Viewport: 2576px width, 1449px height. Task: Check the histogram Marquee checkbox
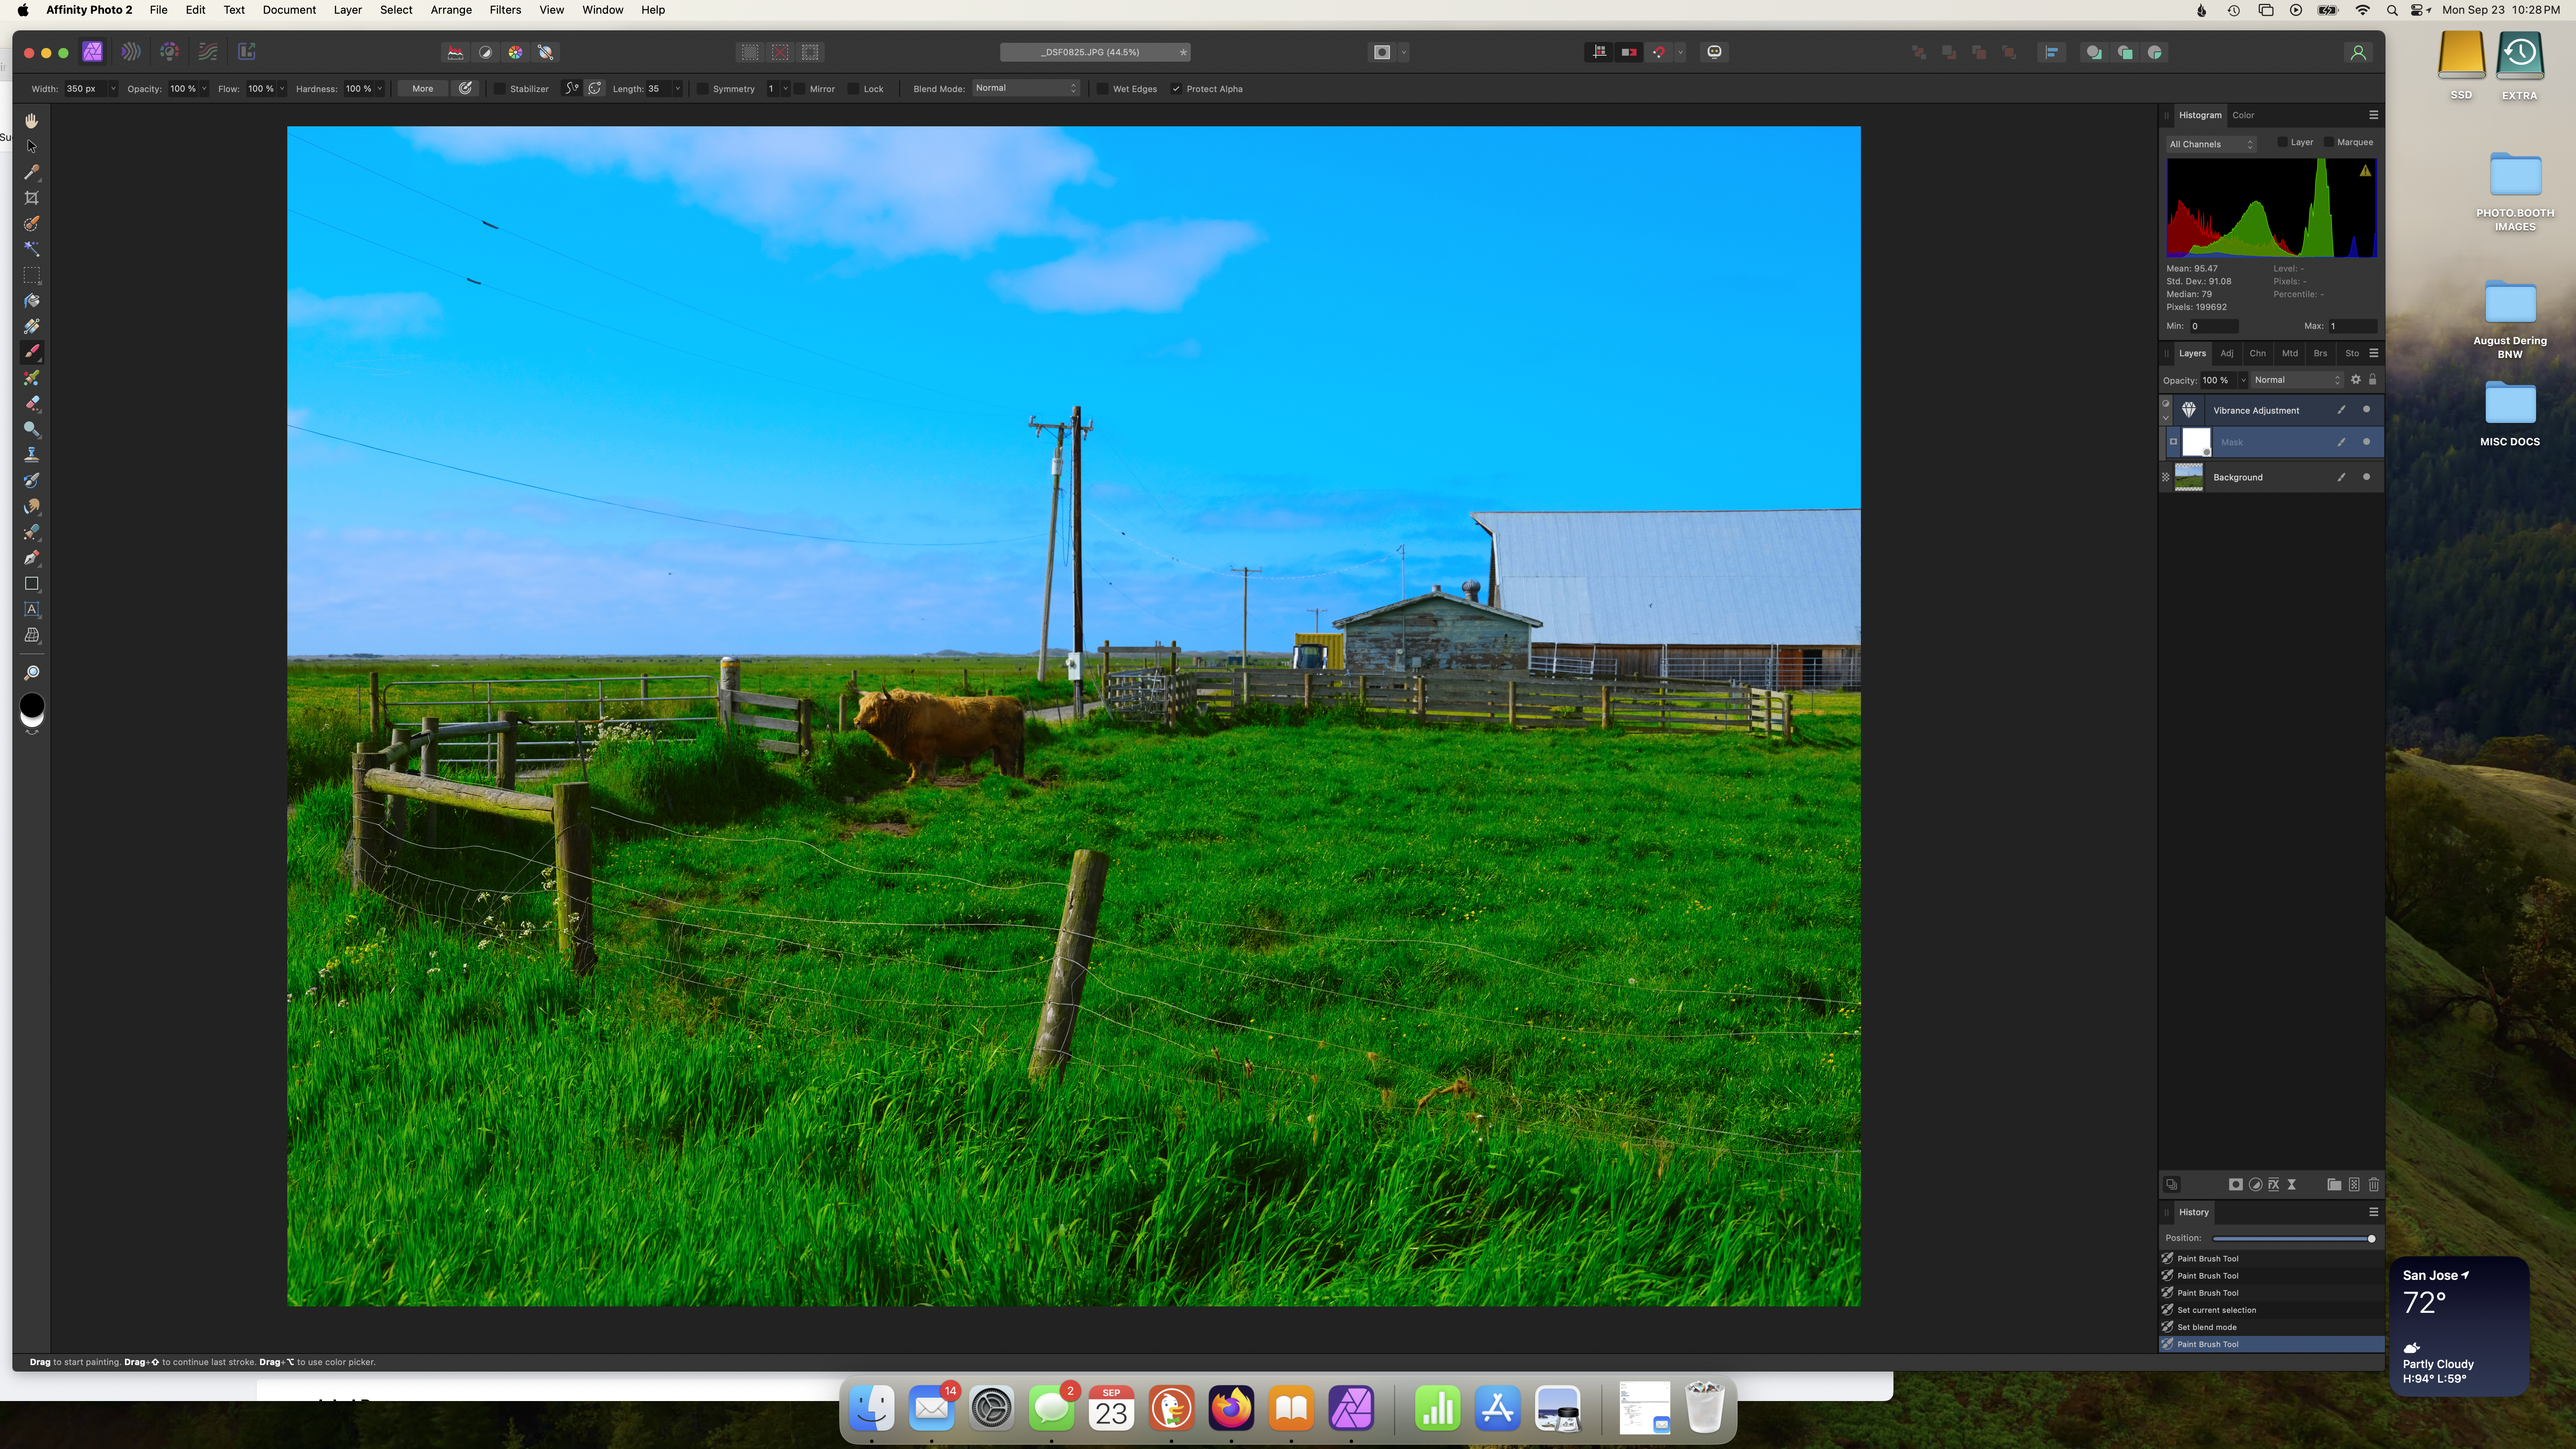point(2328,142)
